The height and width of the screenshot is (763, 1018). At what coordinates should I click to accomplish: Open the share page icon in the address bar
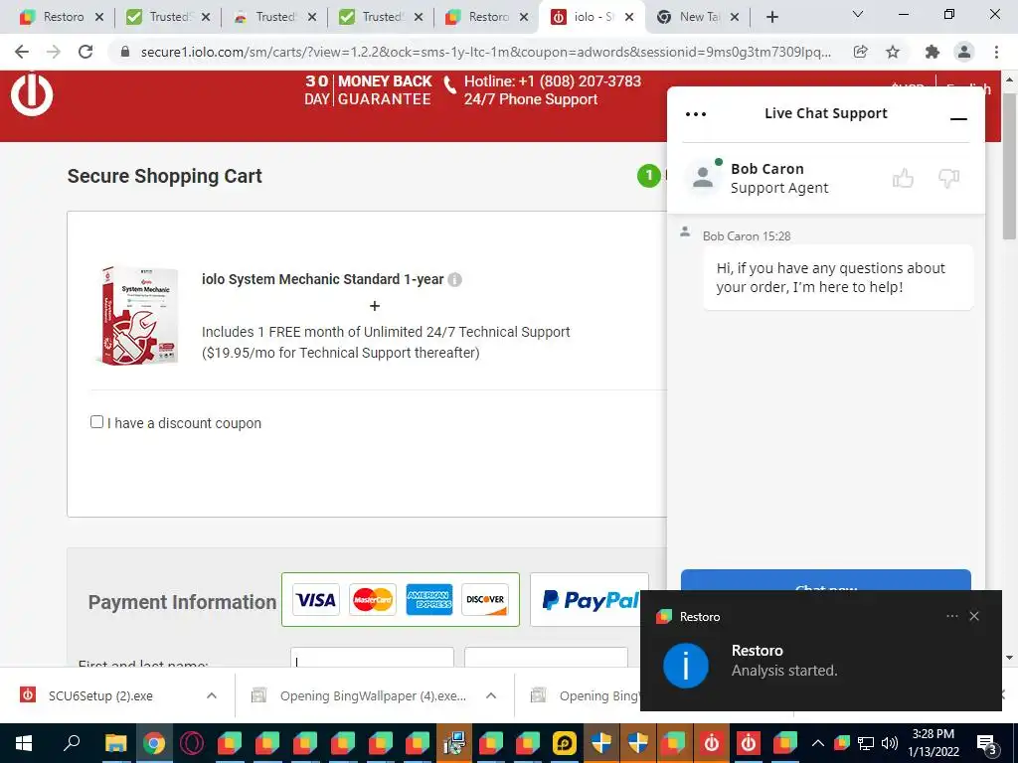click(860, 52)
